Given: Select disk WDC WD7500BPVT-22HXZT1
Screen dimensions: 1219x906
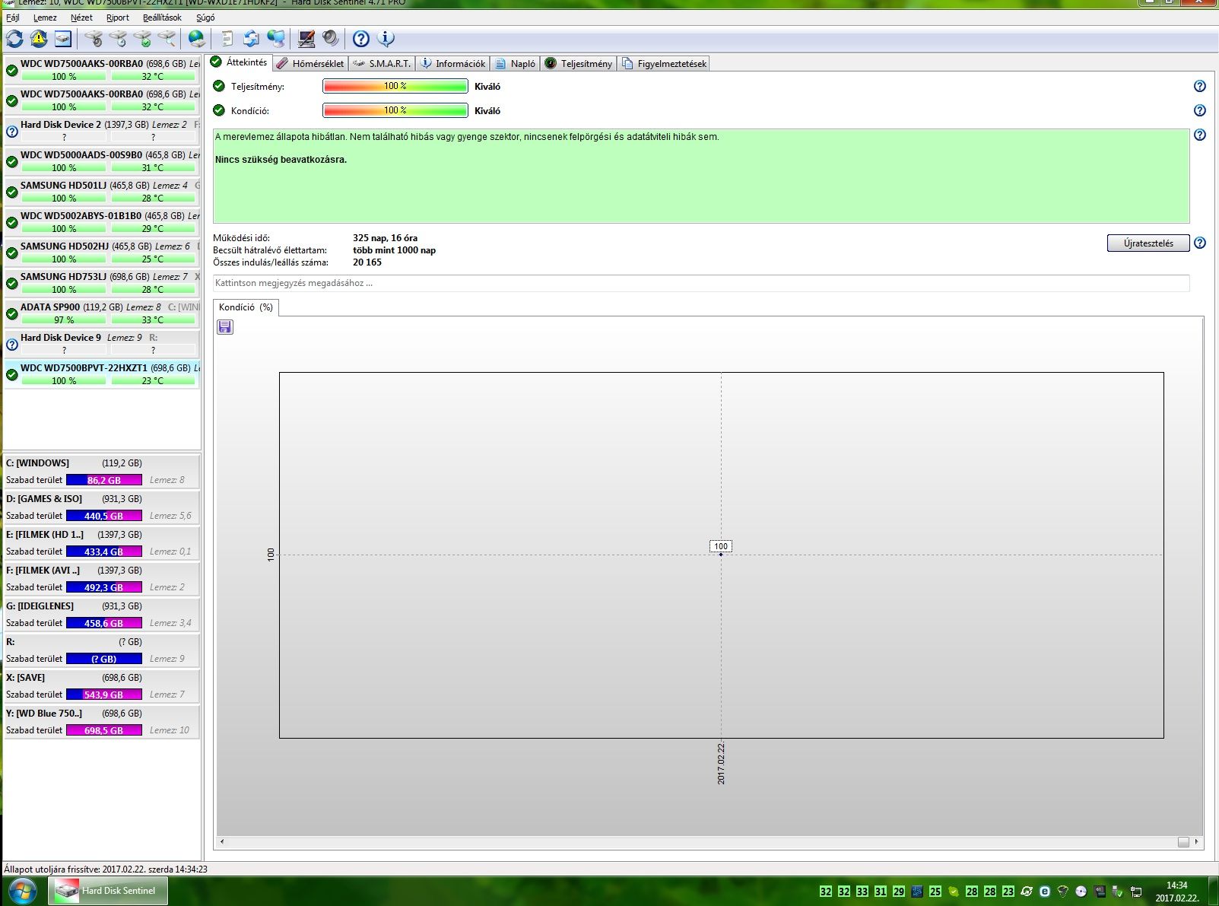Looking at the screenshot, I should [102, 374].
